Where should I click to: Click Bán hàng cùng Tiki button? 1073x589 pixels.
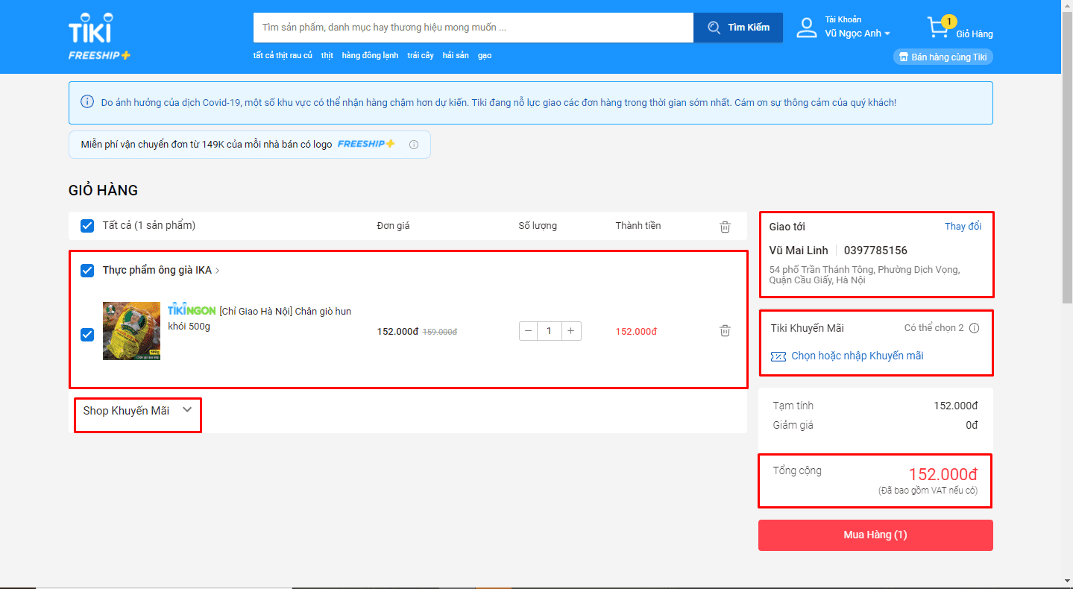tap(943, 57)
